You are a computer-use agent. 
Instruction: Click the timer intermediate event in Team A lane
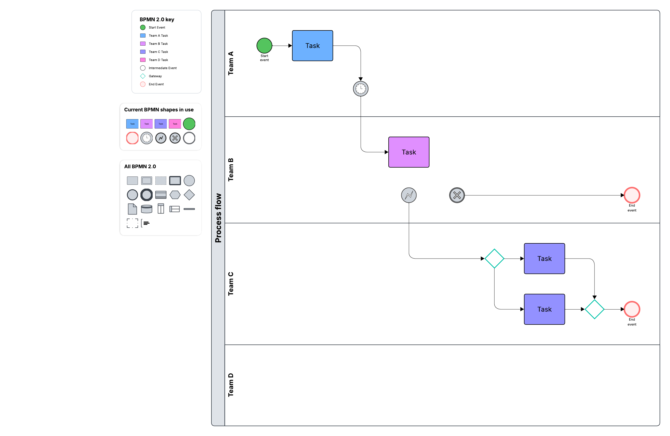(361, 89)
